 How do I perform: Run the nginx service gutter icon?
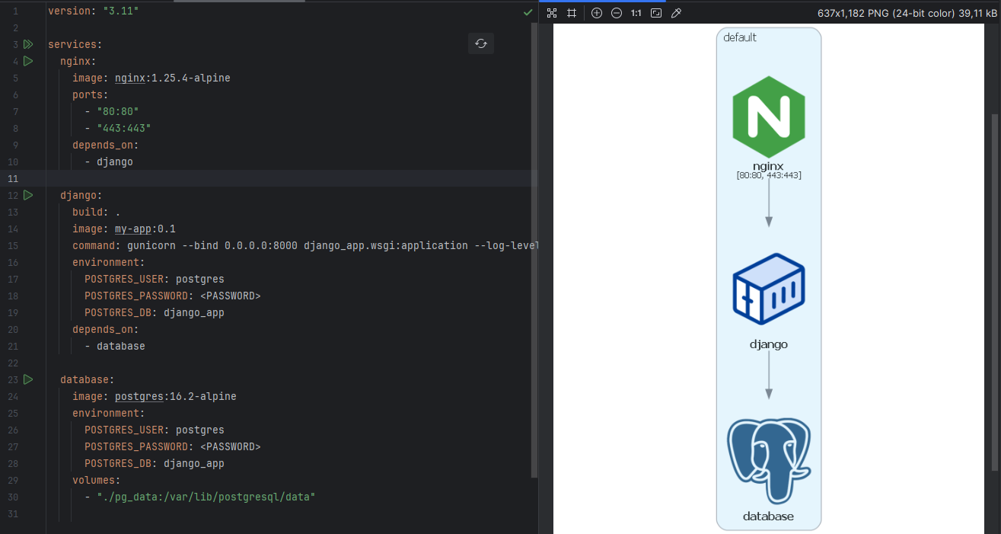click(28, 61)
